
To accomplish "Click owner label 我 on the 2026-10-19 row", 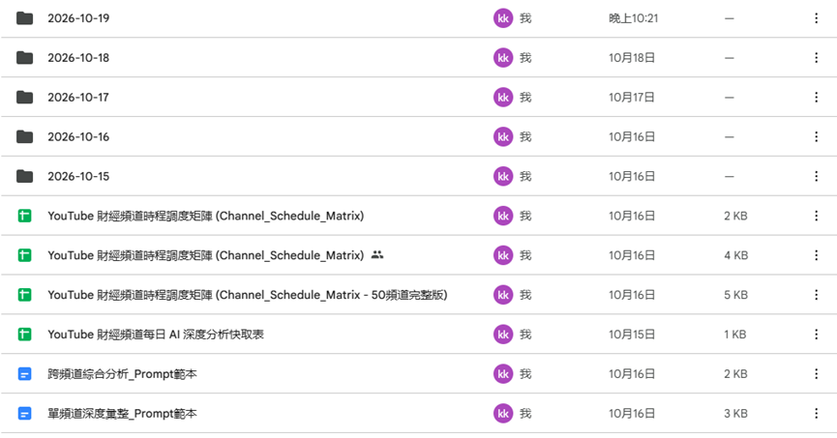I will pyautogui.click(x=525, y=18).
